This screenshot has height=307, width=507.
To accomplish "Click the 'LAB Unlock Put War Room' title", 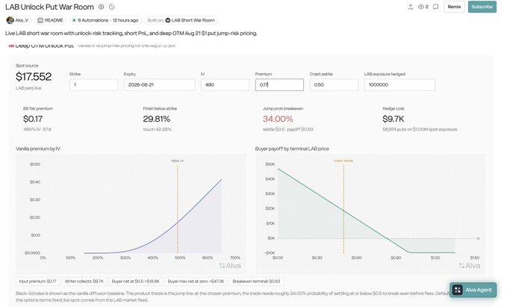I will click(x=49, y=7).
